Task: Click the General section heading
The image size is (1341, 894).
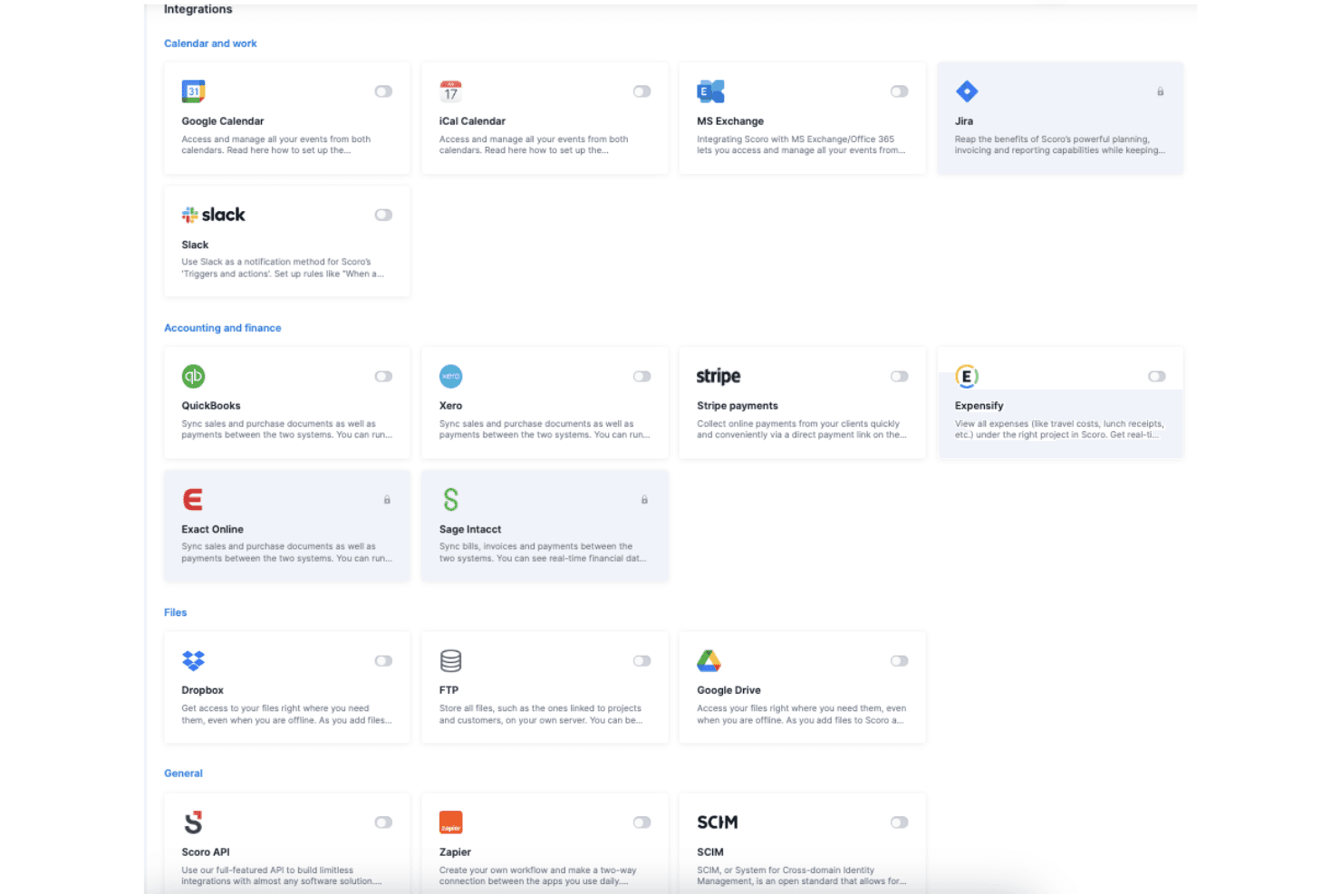Action: [183, 774]
